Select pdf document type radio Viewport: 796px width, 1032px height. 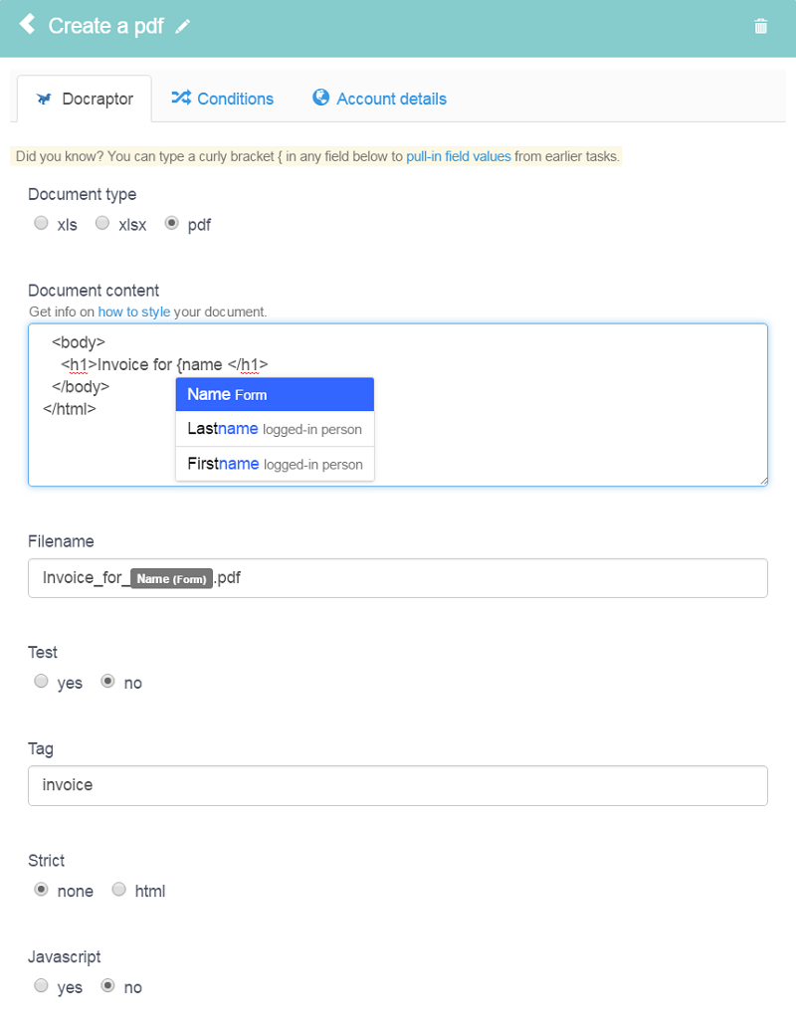(x=172, y=223)
